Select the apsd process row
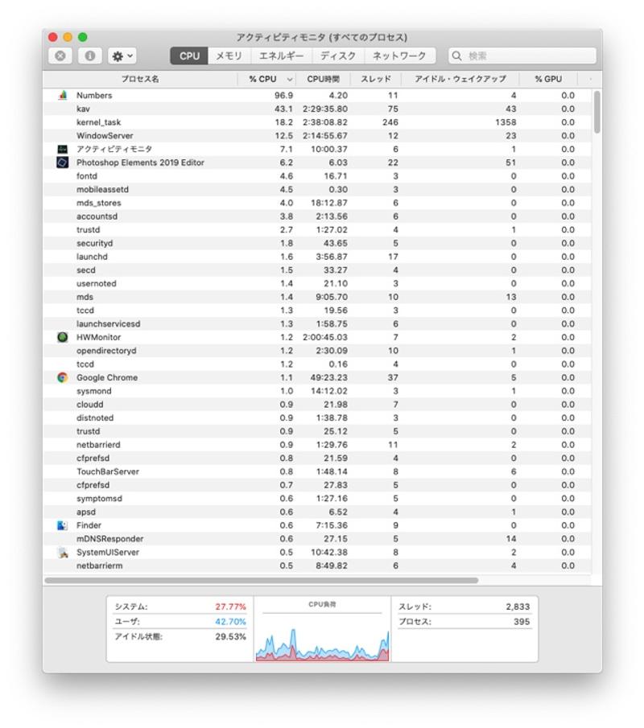 pos(317,512)
